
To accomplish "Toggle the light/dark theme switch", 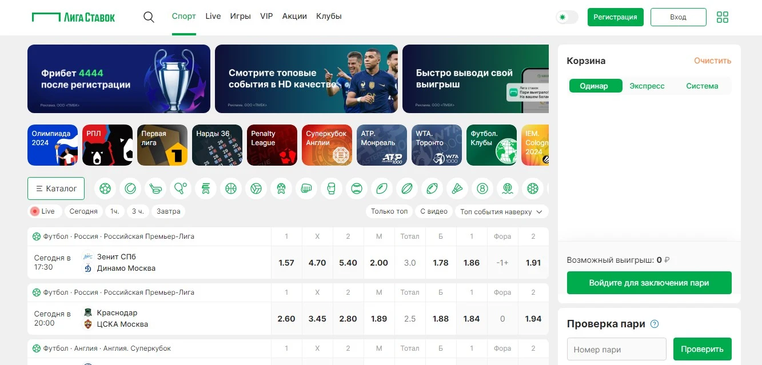I will (x=566, y=17).
